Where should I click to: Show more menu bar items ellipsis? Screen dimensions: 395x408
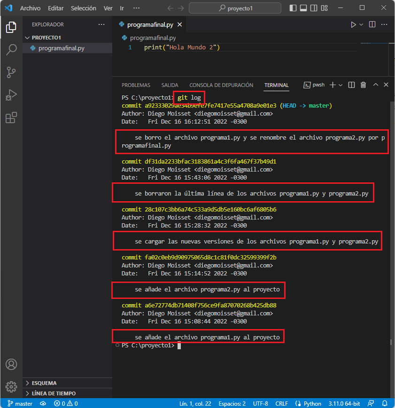(x=136, y=8)
